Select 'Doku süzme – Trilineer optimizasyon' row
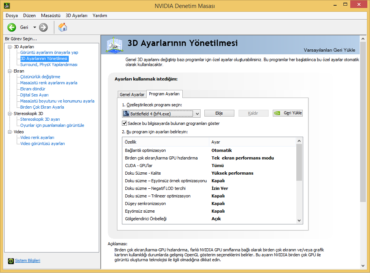370x273 pixels. (x=209, y=196)
